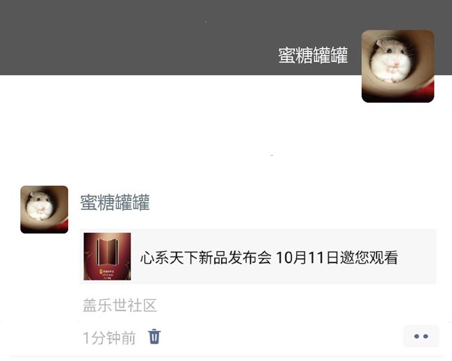452x361 pixels.
Task: Tap the large hamster profile avatar in header
Action: (x=398, y=66)
